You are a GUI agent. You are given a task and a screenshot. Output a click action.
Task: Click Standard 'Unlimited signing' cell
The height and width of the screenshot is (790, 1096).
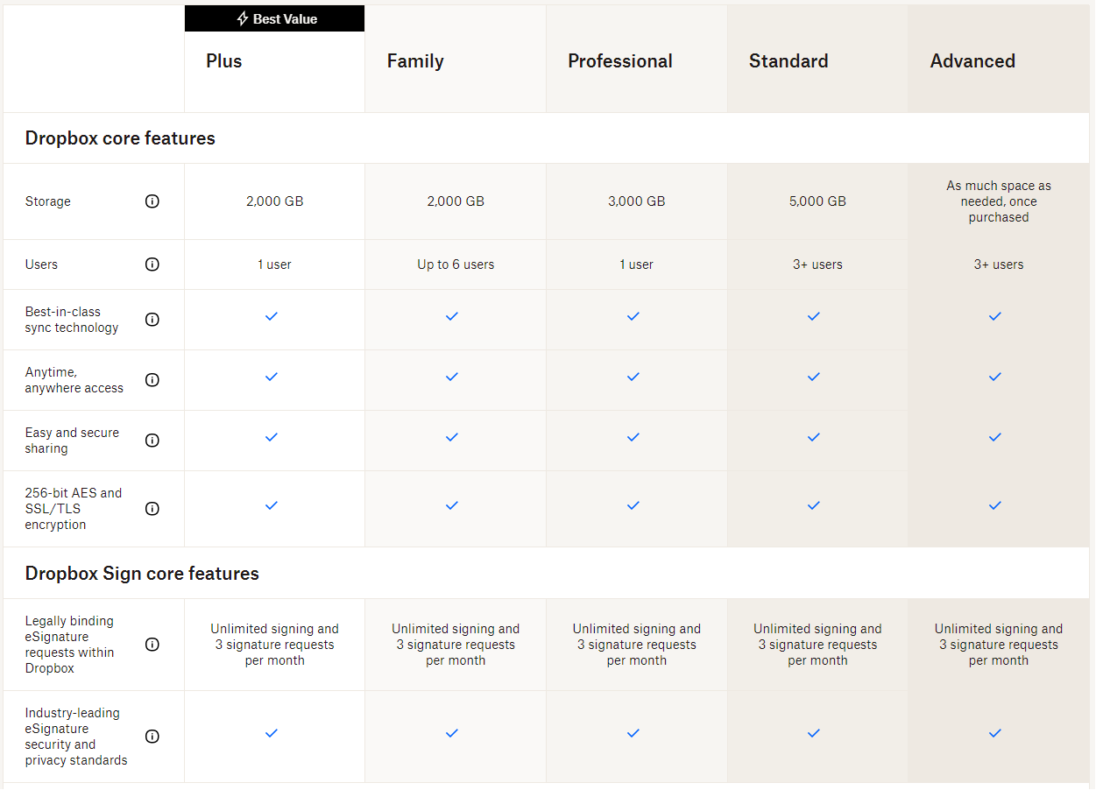coord(817,645)
